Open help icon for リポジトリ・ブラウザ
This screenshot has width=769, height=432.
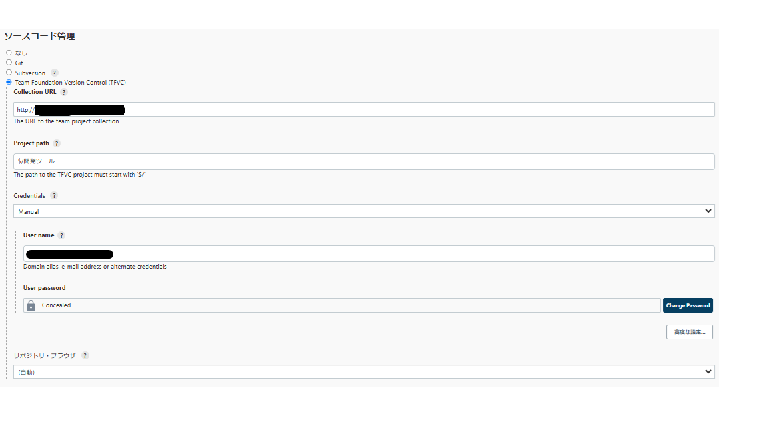click(85, 355)
